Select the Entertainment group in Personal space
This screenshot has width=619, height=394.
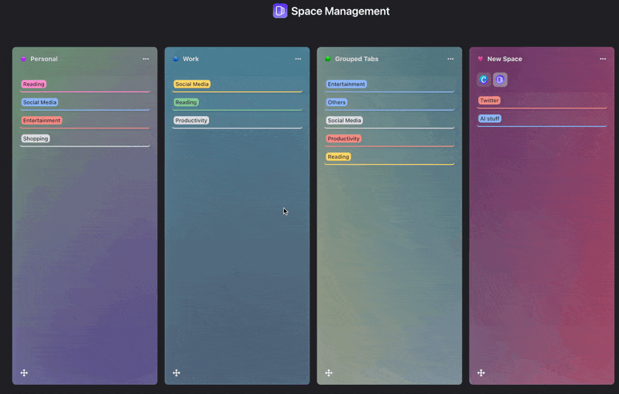42,121
